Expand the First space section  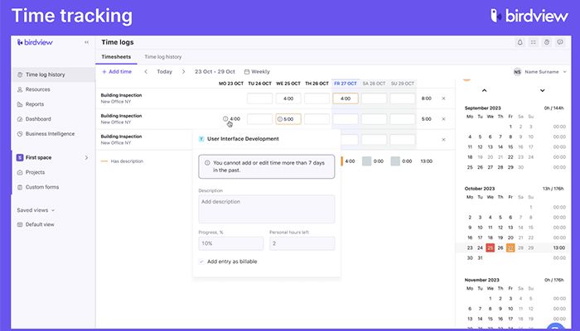coord(86,157)
